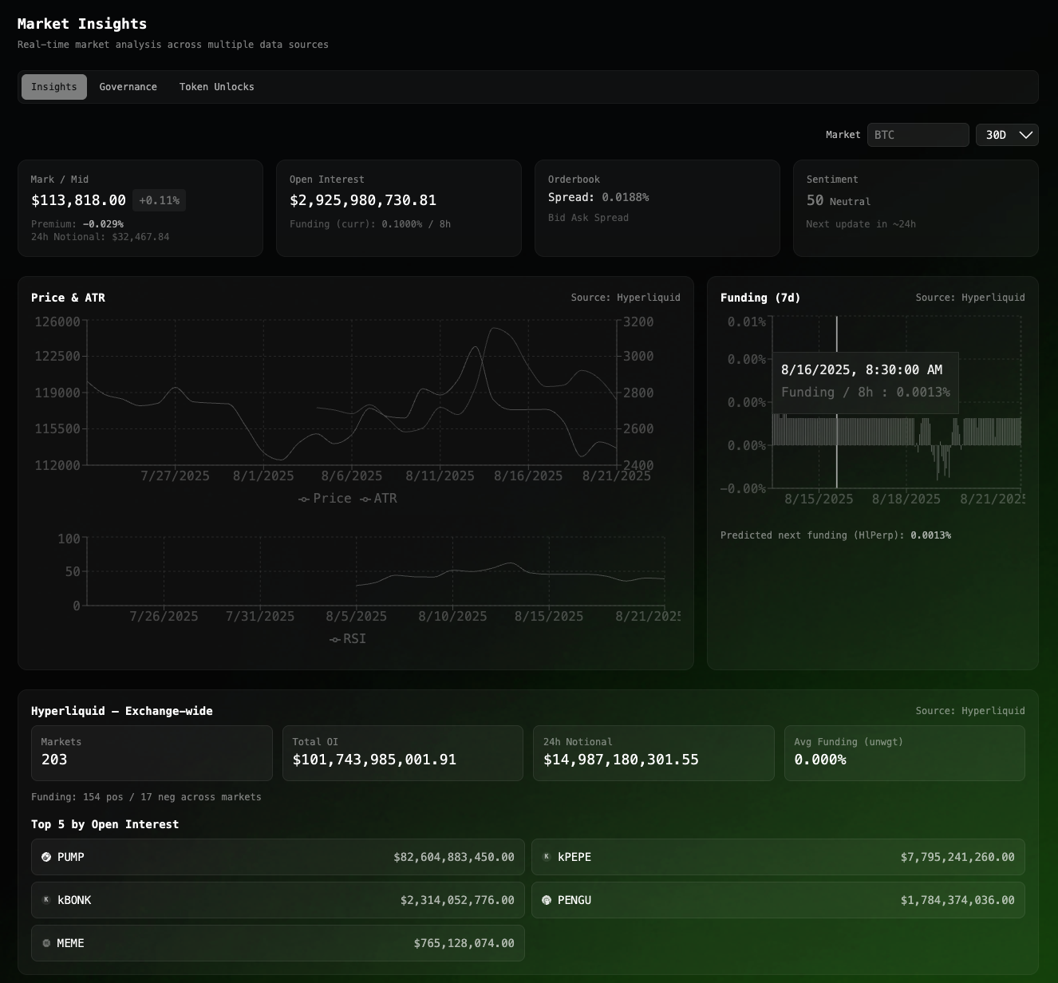The height and width of the screenshot is (983, 1058).
Task: Click the kBONK token icon
Action: [46, 900]
